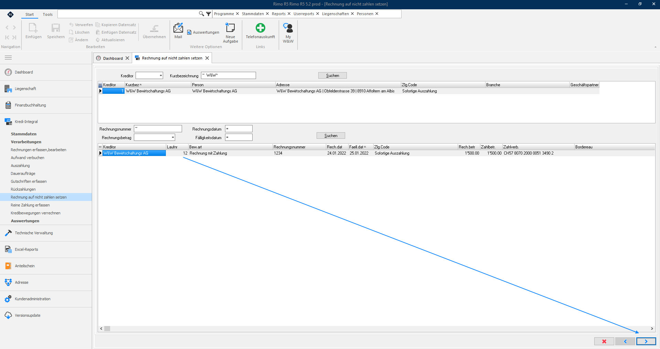The width and height of the screenshot is (660, 349).
Task: Open Technische Verwaltung in sidebar
Action: [46, 233]
